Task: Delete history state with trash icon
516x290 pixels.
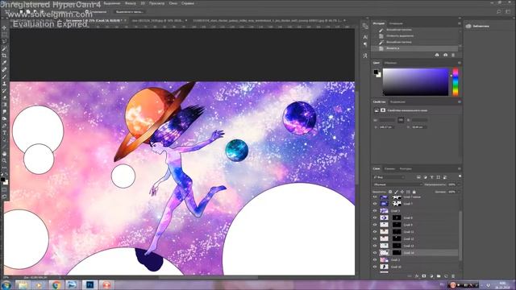Action: tap(453, 55)
